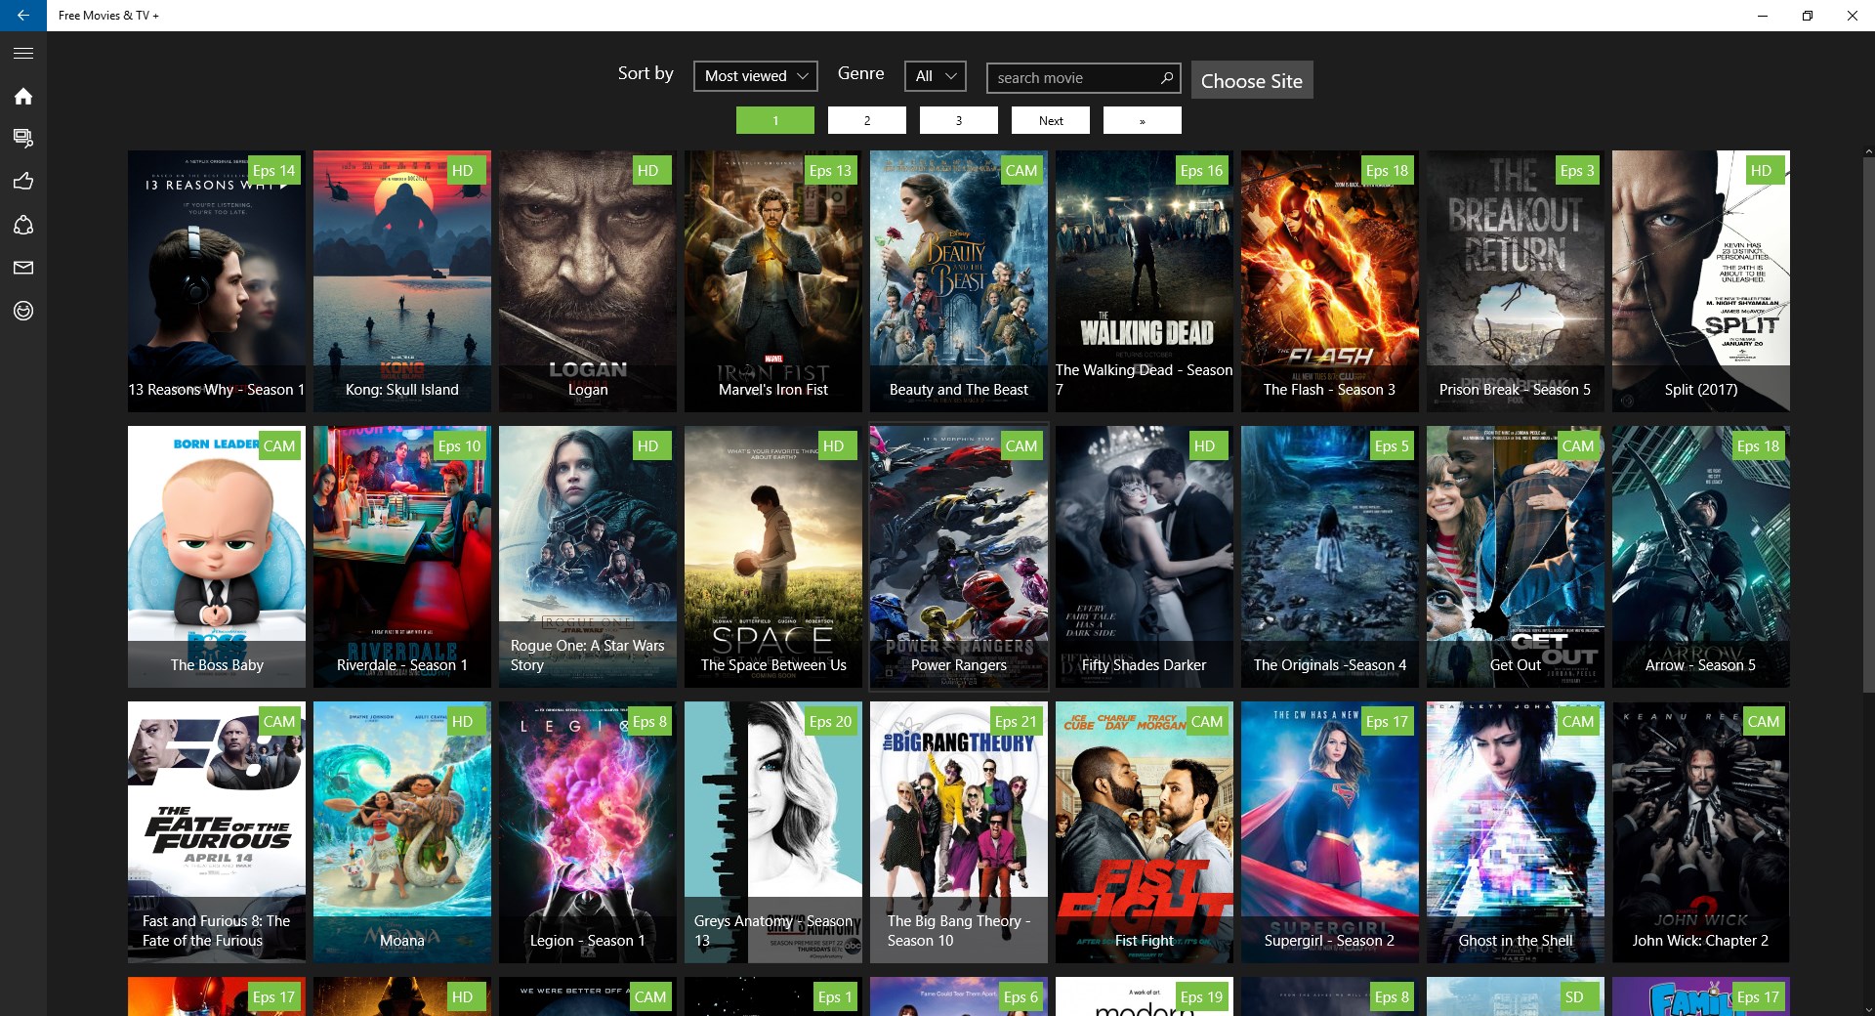Viewport: 1875px width, 1016px height.
Task: Select the highlighted page 1 tab
Action: 774,119
